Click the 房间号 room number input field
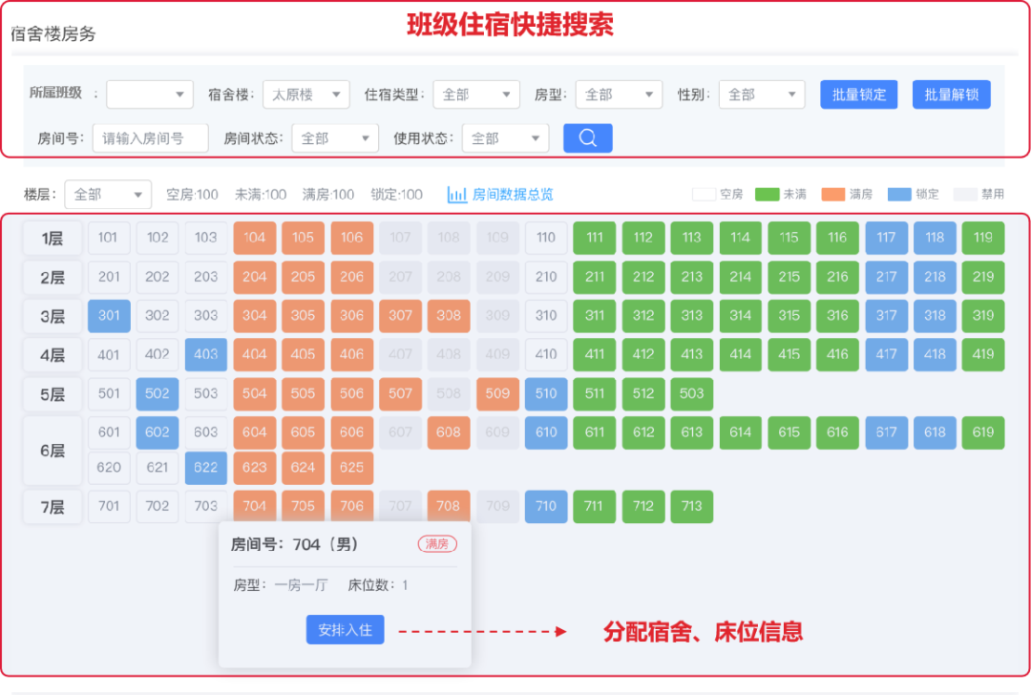The width and height of the screenshot is (1031, 695). 149,137
